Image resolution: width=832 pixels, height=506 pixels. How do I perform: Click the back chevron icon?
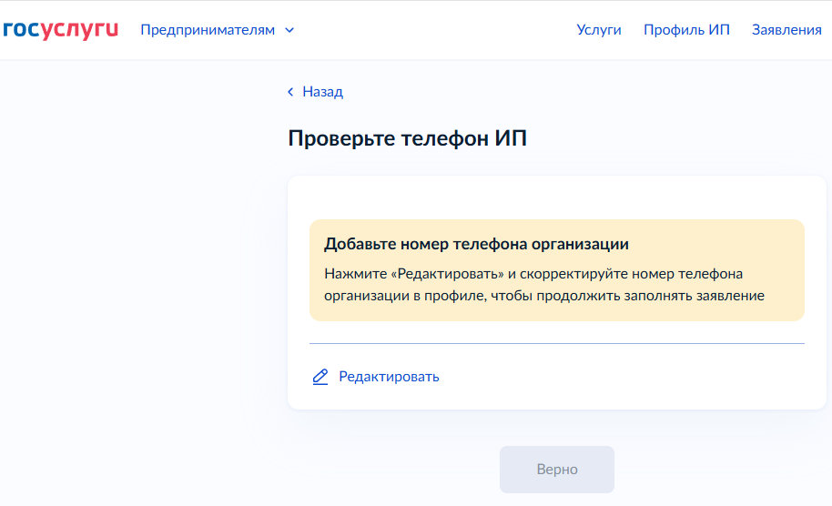291,92
